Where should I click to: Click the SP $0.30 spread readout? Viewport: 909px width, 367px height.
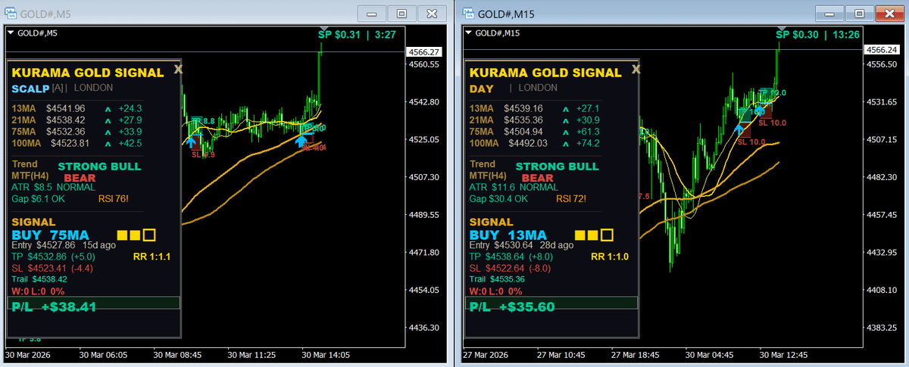798,34
